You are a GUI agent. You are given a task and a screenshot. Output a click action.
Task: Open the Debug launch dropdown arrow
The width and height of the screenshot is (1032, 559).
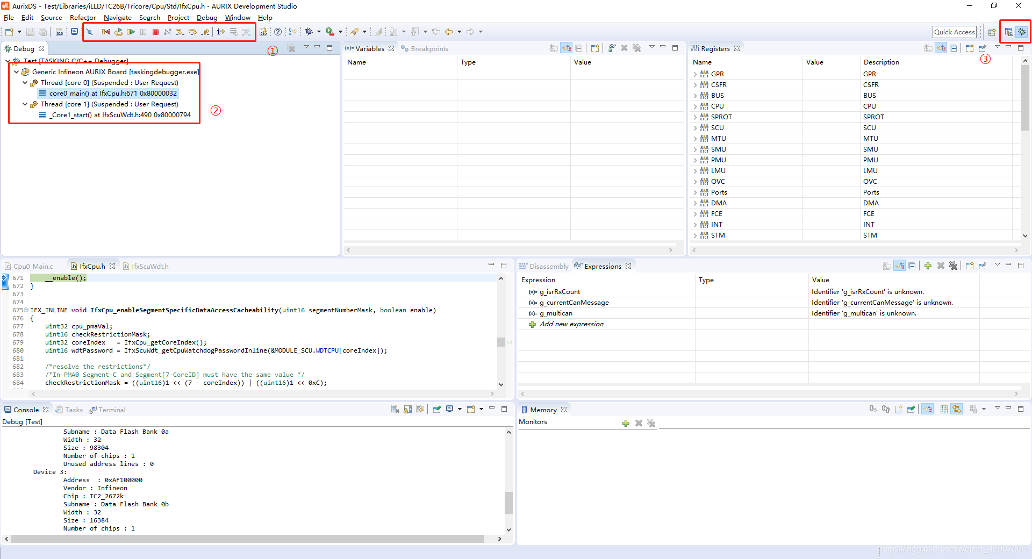(x=319, y=32)
